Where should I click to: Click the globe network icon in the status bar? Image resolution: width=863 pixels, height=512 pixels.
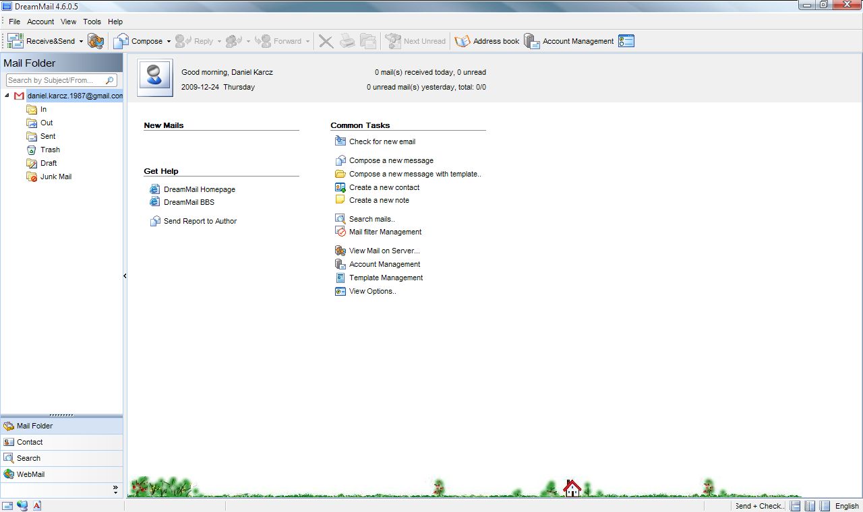click(22, 506)
